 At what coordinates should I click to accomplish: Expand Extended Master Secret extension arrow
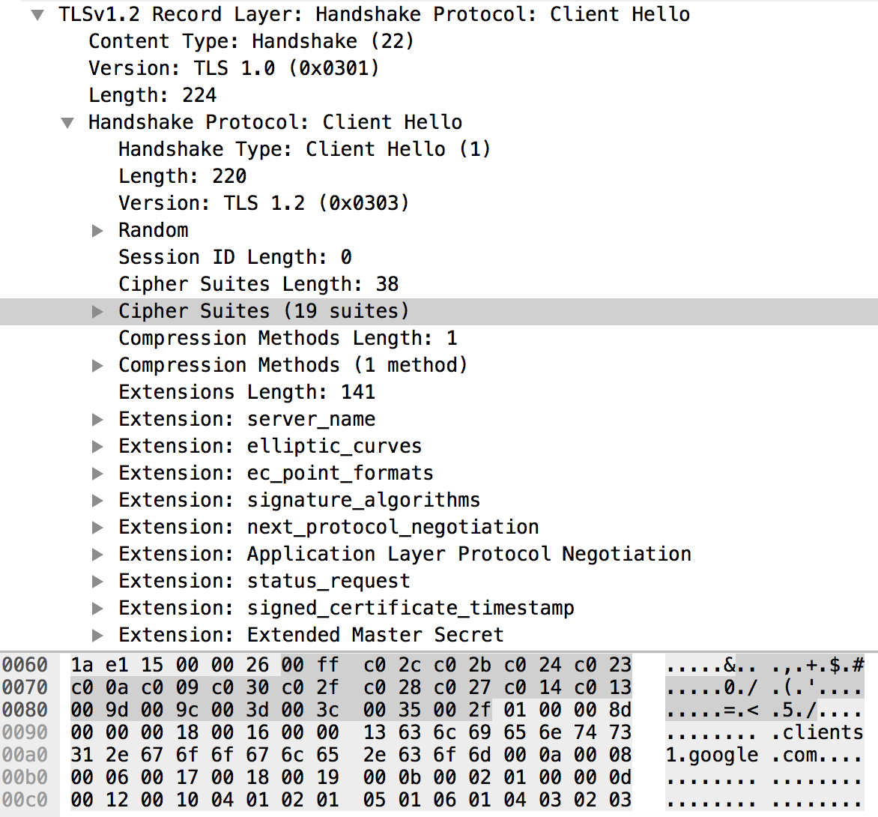point(97,636)
